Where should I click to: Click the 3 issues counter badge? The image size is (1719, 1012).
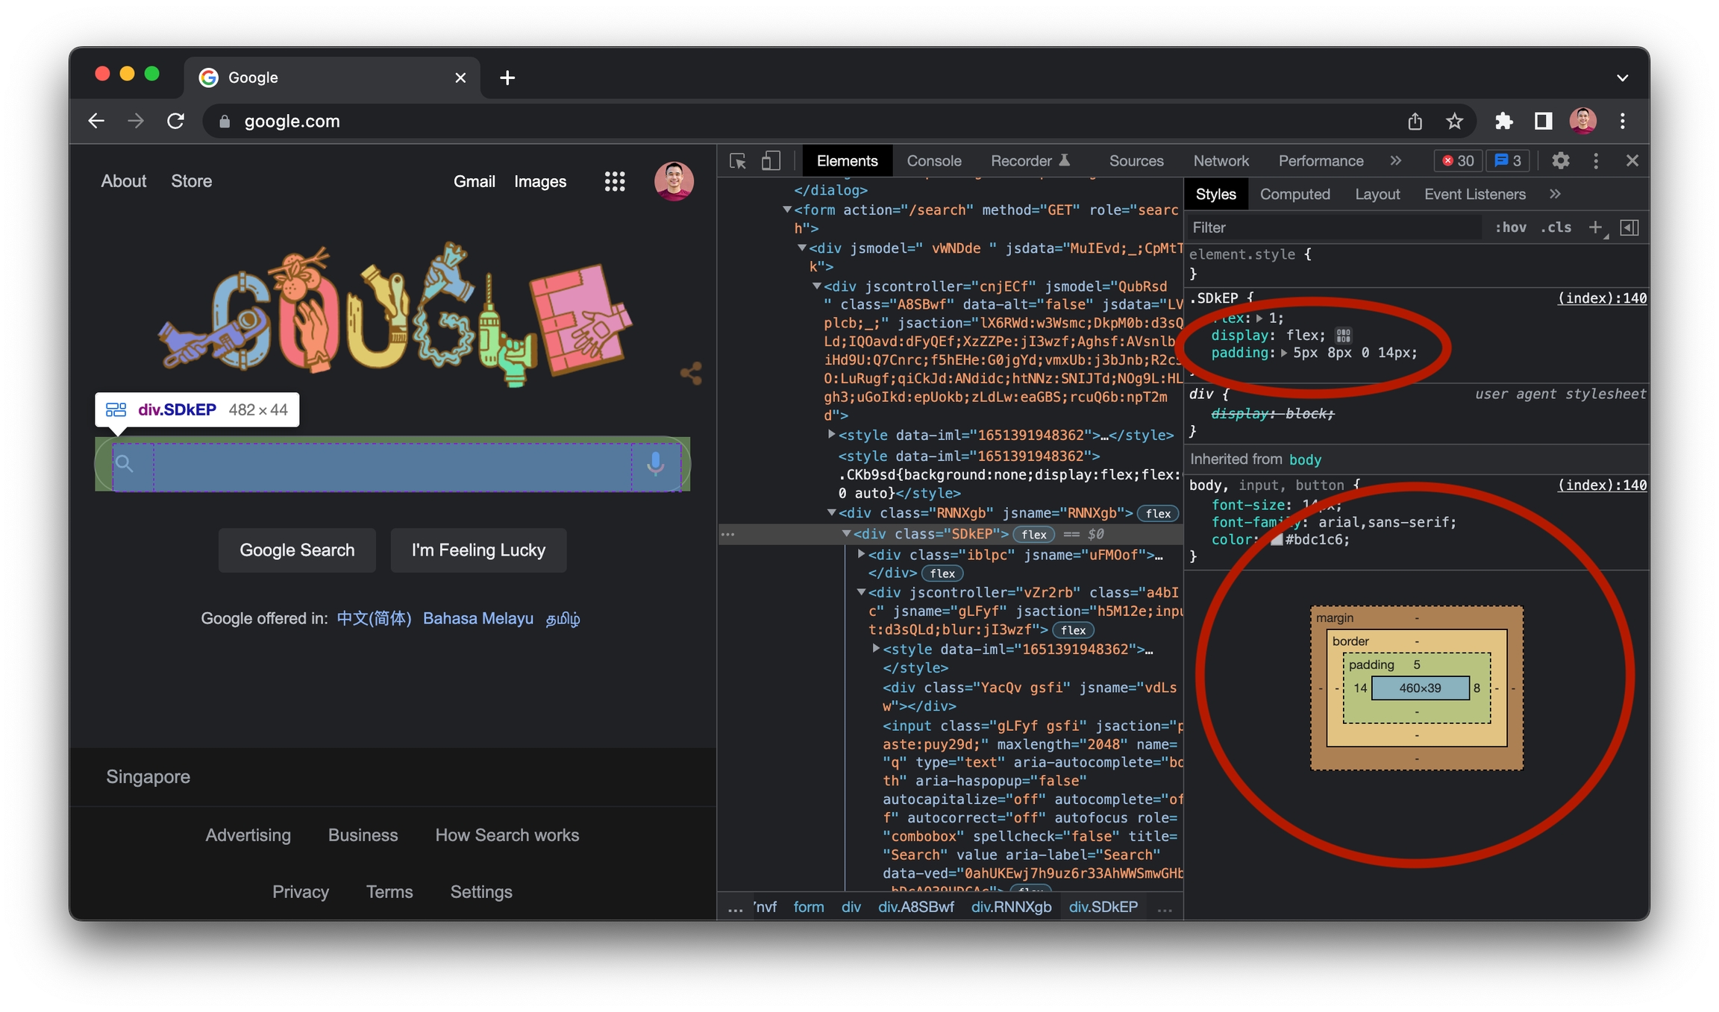[x=1508, y=161]
